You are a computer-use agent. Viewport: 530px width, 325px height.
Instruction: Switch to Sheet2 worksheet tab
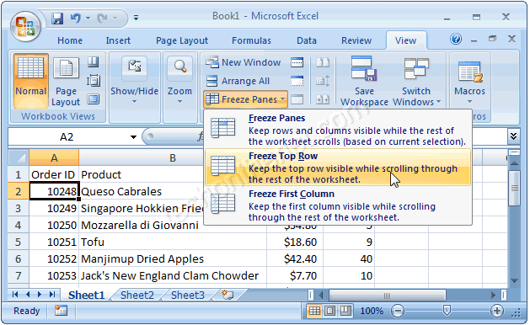point(137,295)
